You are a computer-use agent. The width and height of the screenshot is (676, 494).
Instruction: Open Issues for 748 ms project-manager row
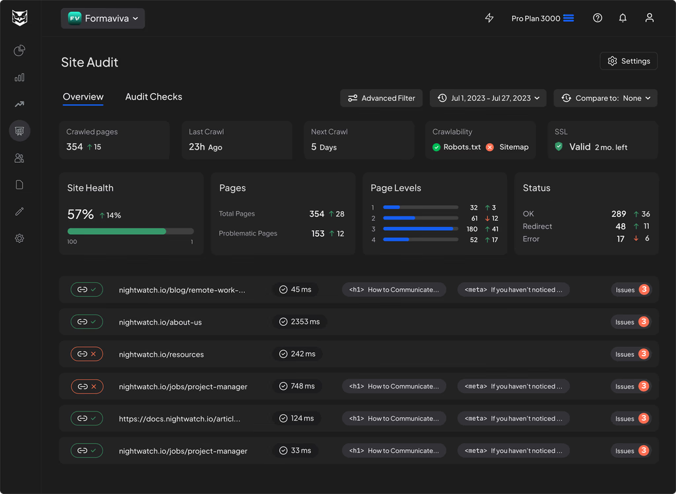[631, 386]
